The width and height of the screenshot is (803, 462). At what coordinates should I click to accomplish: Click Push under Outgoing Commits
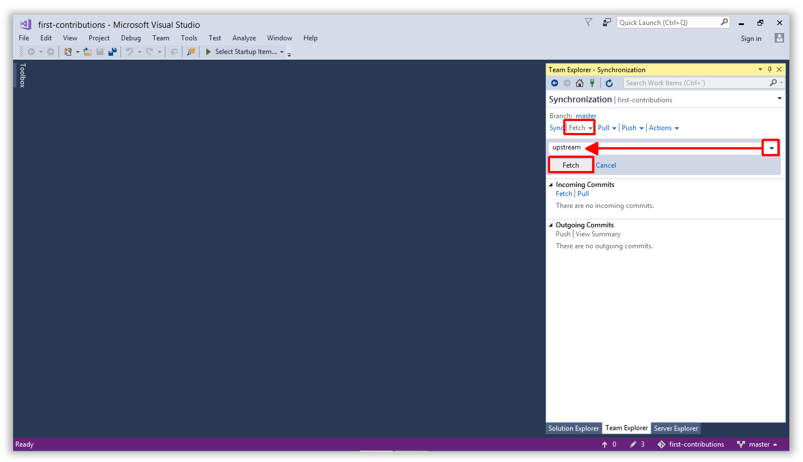click(x=563, y=234)
